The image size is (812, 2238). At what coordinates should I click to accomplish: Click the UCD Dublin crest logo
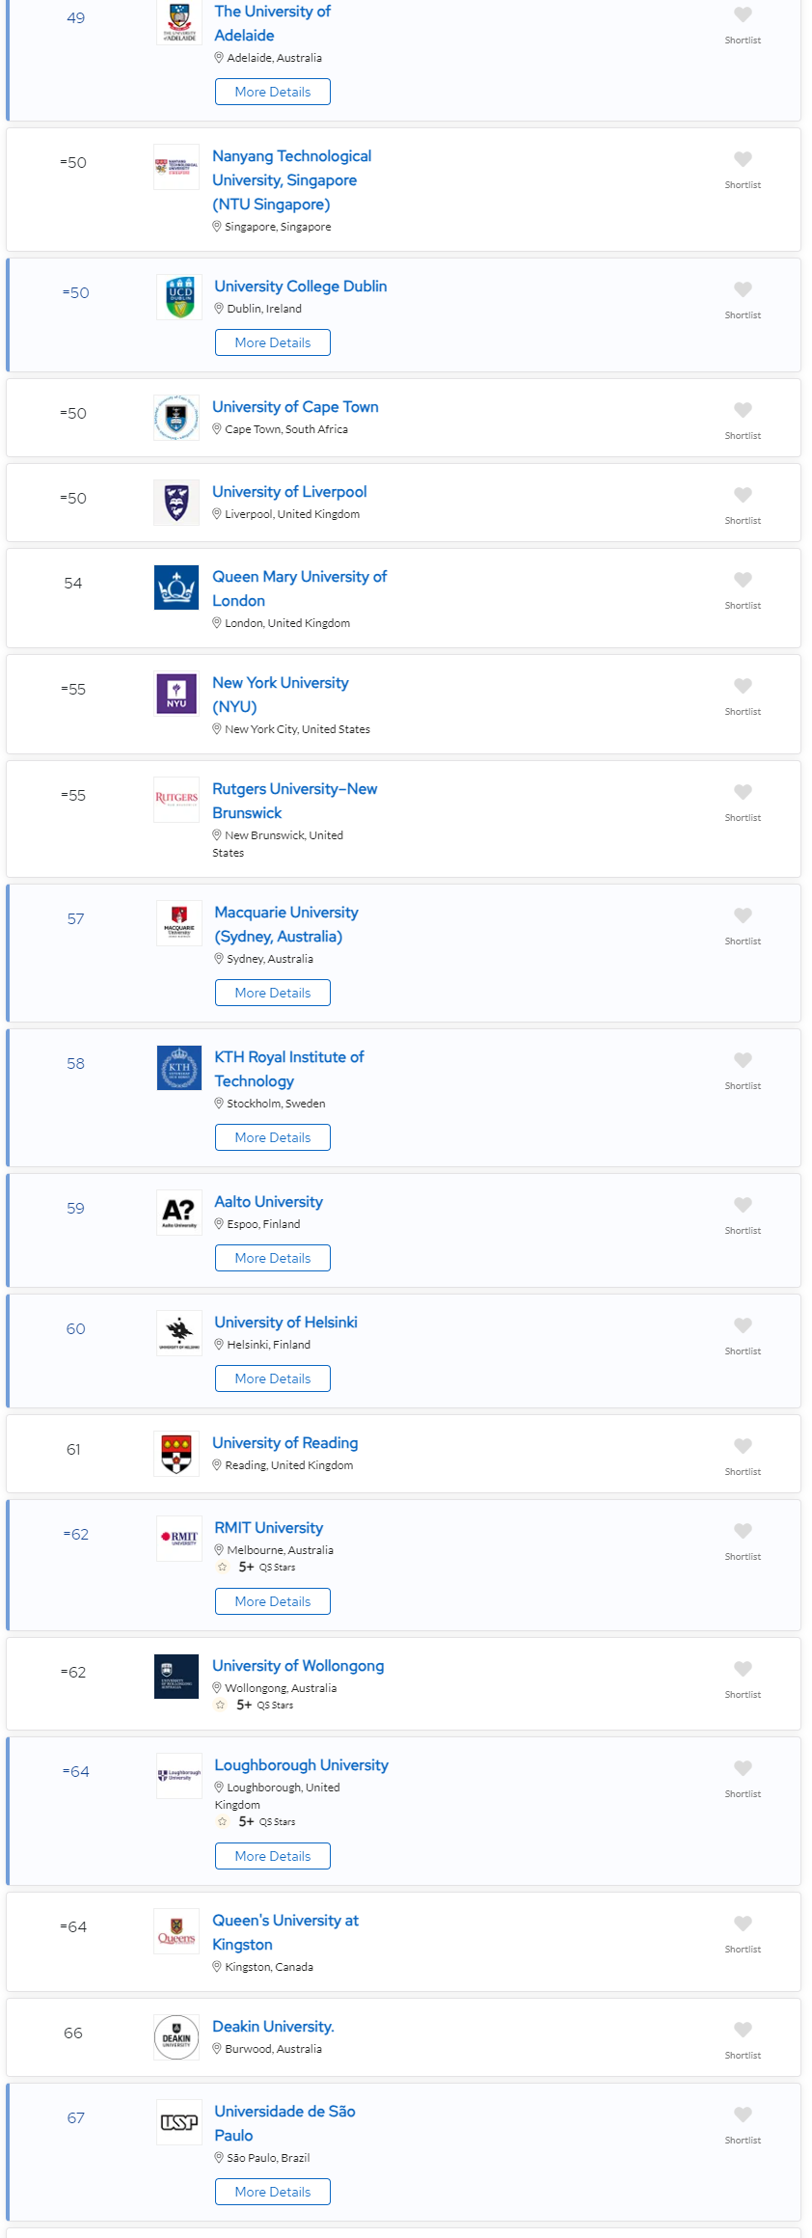[x=179, y=297]
